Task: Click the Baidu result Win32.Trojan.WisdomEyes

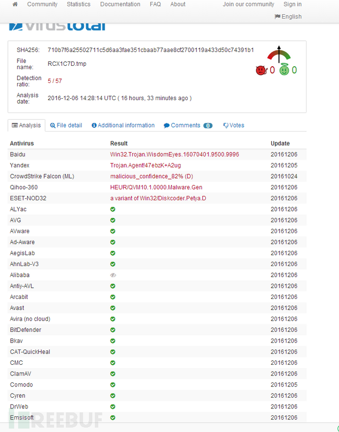Action: tap(174, 154)
